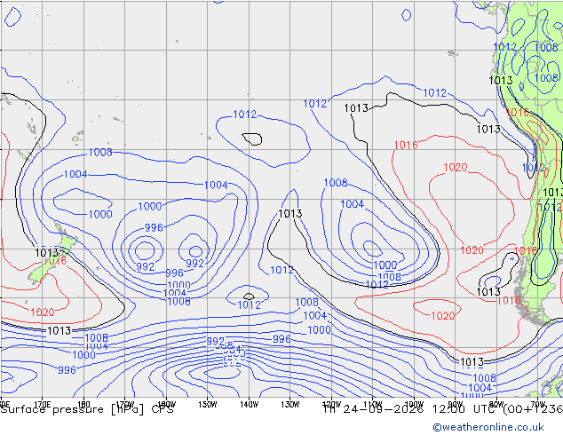Click the 1008 label north of New Zealand
Image resolution: width=563 pixels, height=435 pixels.
pyautogui.click(x=100, y=152)
